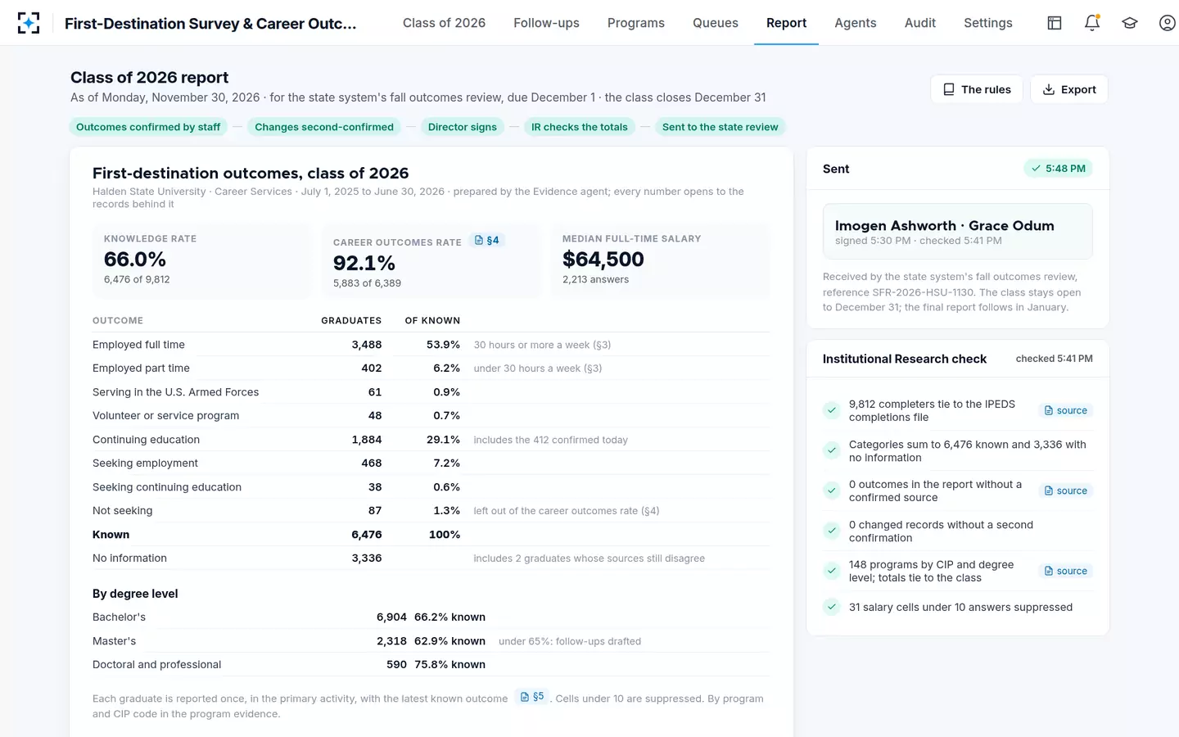Image resolution: width=1179 pixels, height=737 pixels.
Task: Open the §4 reference beside Career Outcomes Rate
Action: [487, 241]
